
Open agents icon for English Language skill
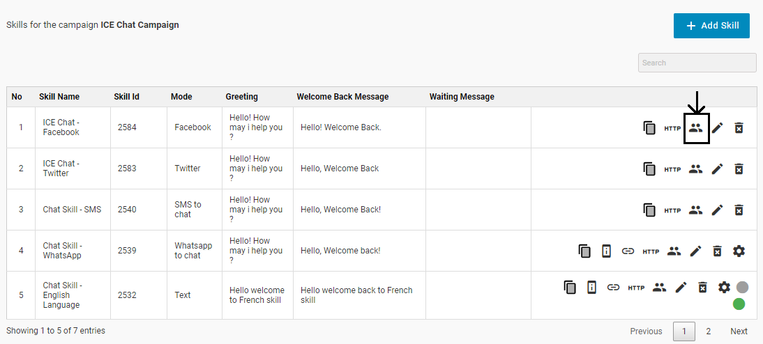659,287
